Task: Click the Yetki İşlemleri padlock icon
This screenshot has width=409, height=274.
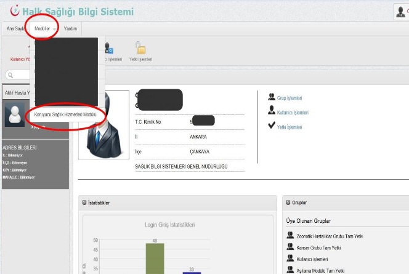Action: tap(140, 49)
